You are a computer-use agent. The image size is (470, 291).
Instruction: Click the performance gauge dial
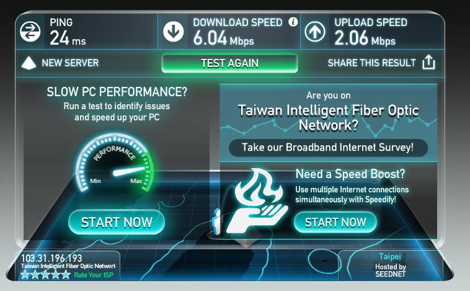click(115, 163)
